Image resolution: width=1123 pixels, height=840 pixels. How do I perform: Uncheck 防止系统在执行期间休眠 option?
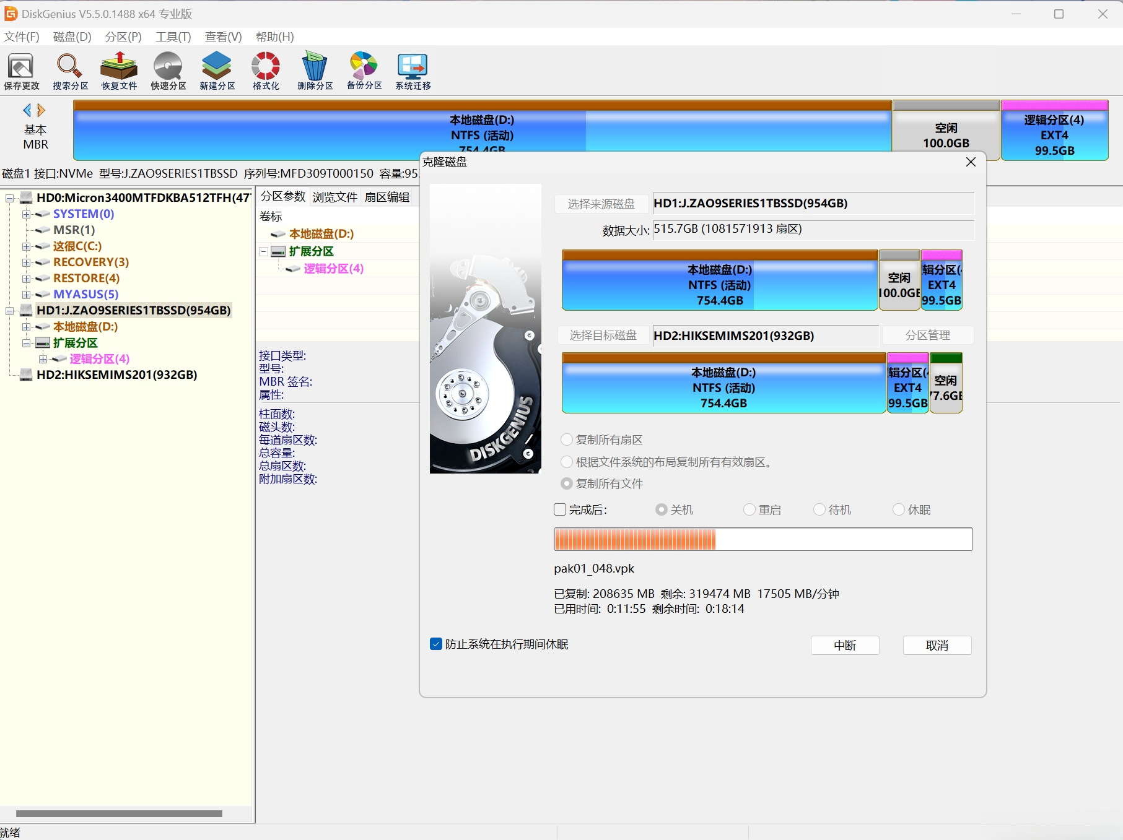click(x=436, y=644)
